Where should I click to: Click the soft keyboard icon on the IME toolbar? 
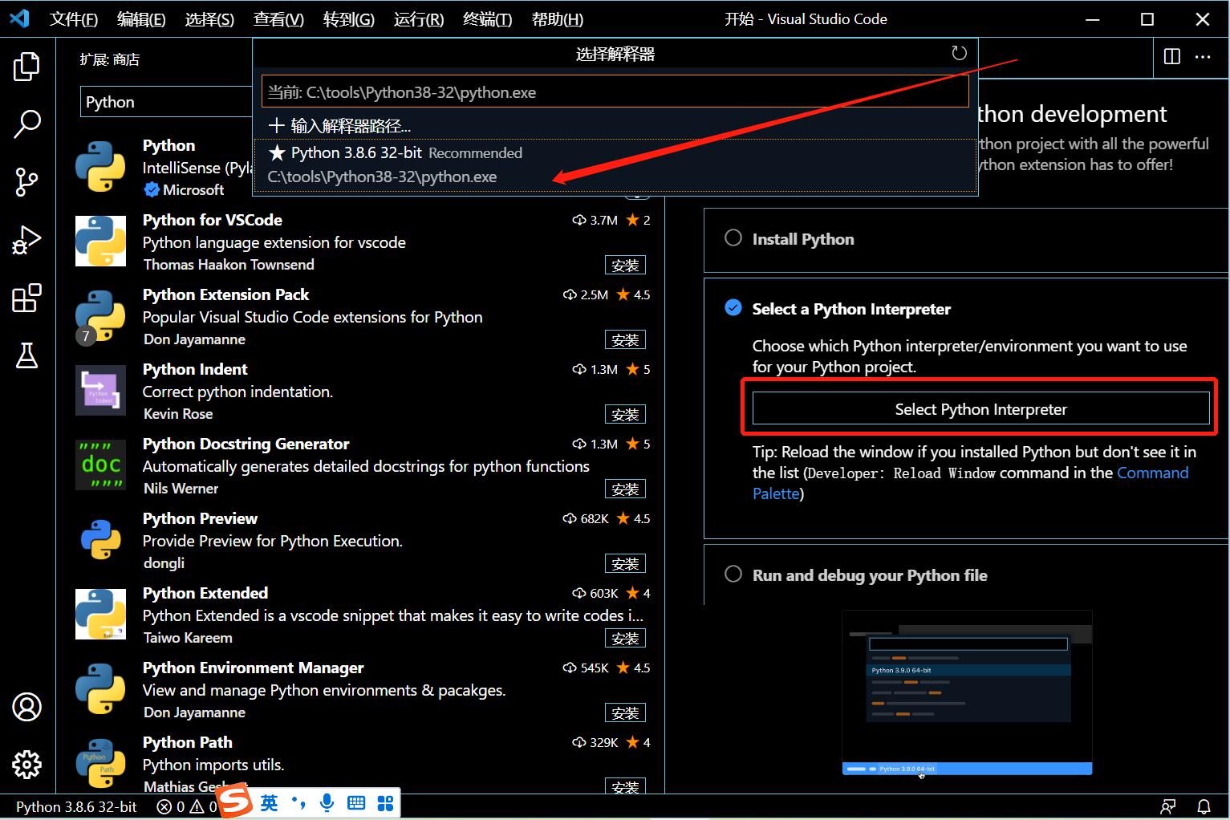[x=356, y=803]
